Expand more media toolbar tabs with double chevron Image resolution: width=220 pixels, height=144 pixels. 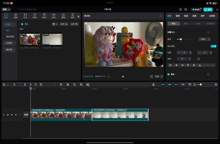tap(78, 16)
